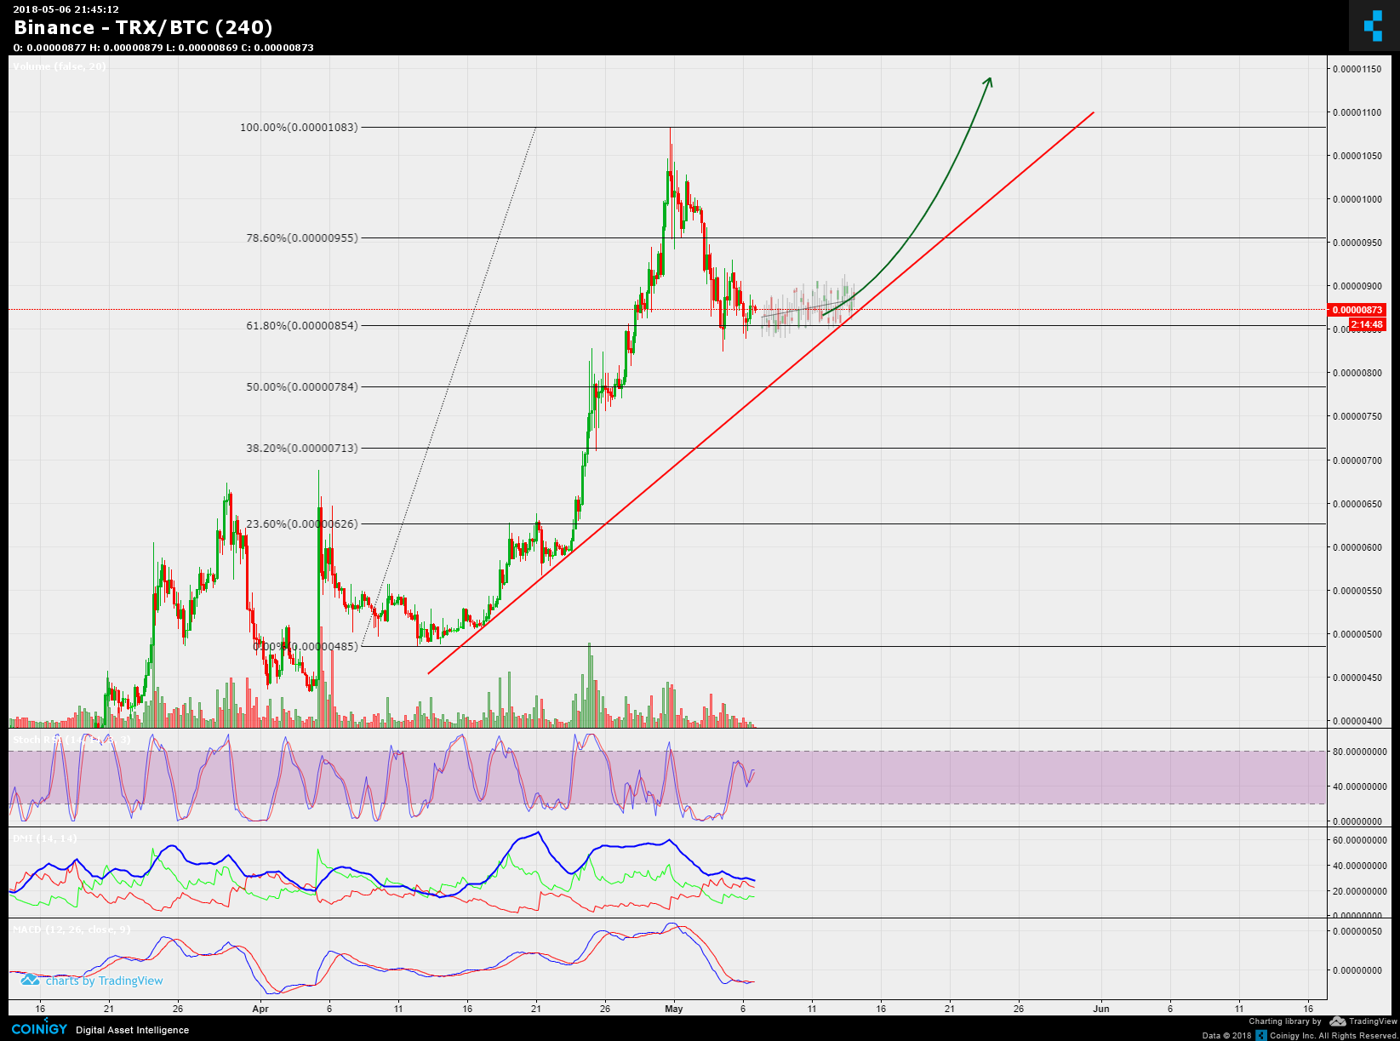Select the 23.60%(0.00000626) Fibonacci label
The height and width of the screenshot is (1041, 1400).
tap(302, 523)
